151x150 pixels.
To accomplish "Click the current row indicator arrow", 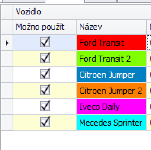I will pyautogui.click(x=7, y=43).
